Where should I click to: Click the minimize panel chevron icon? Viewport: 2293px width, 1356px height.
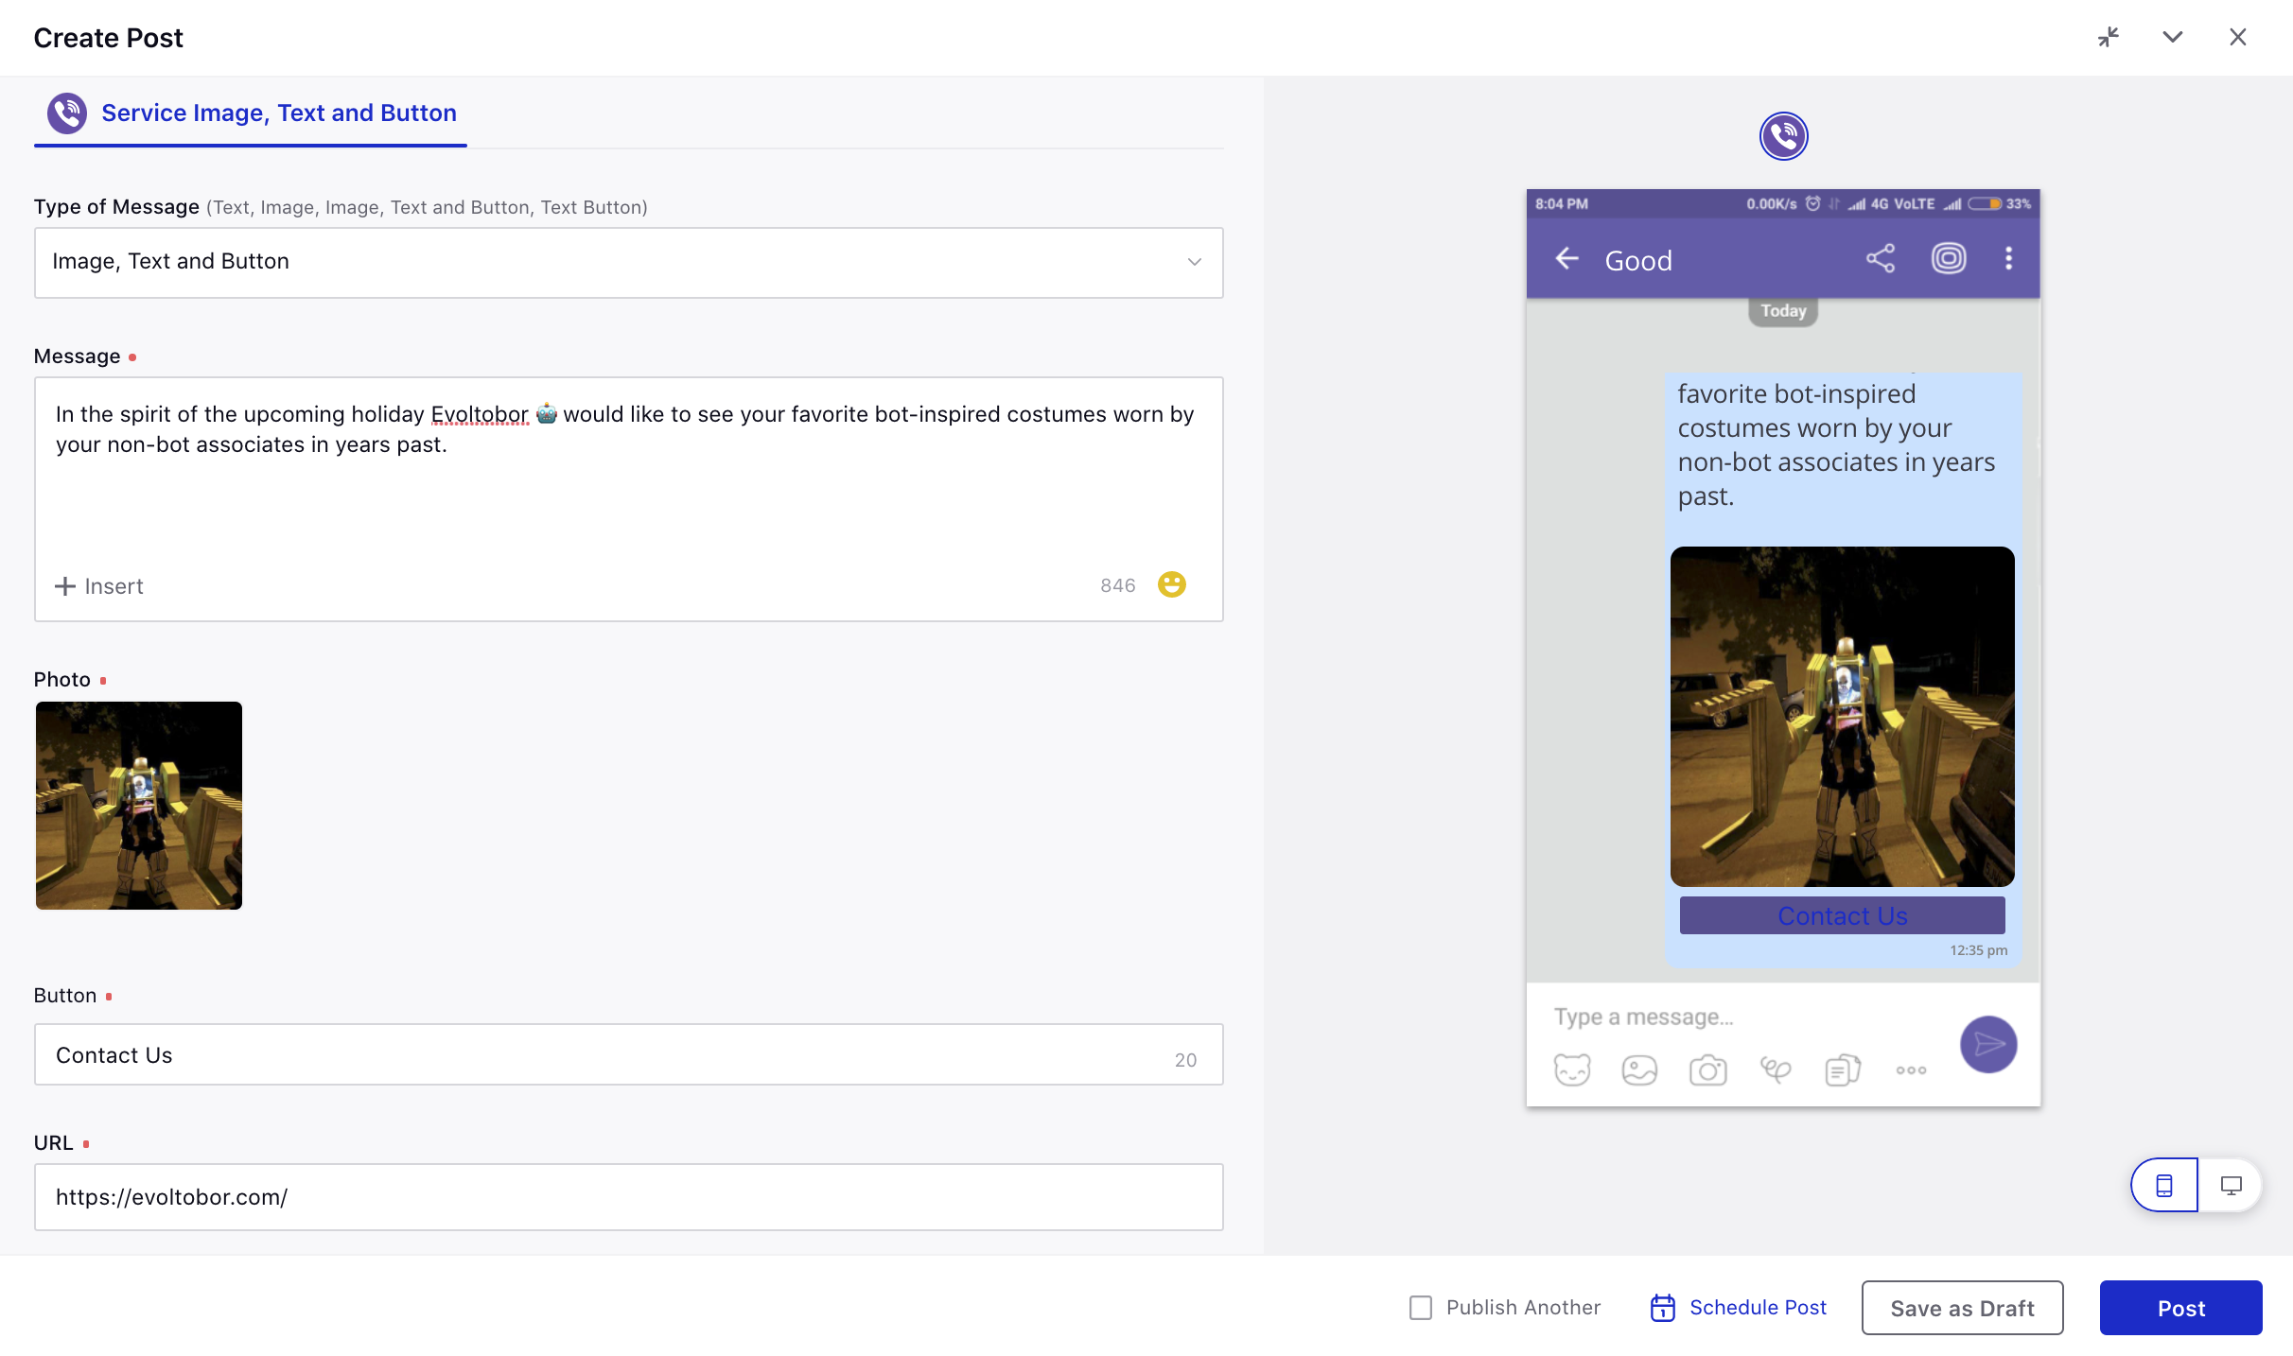click(2172, 36)
